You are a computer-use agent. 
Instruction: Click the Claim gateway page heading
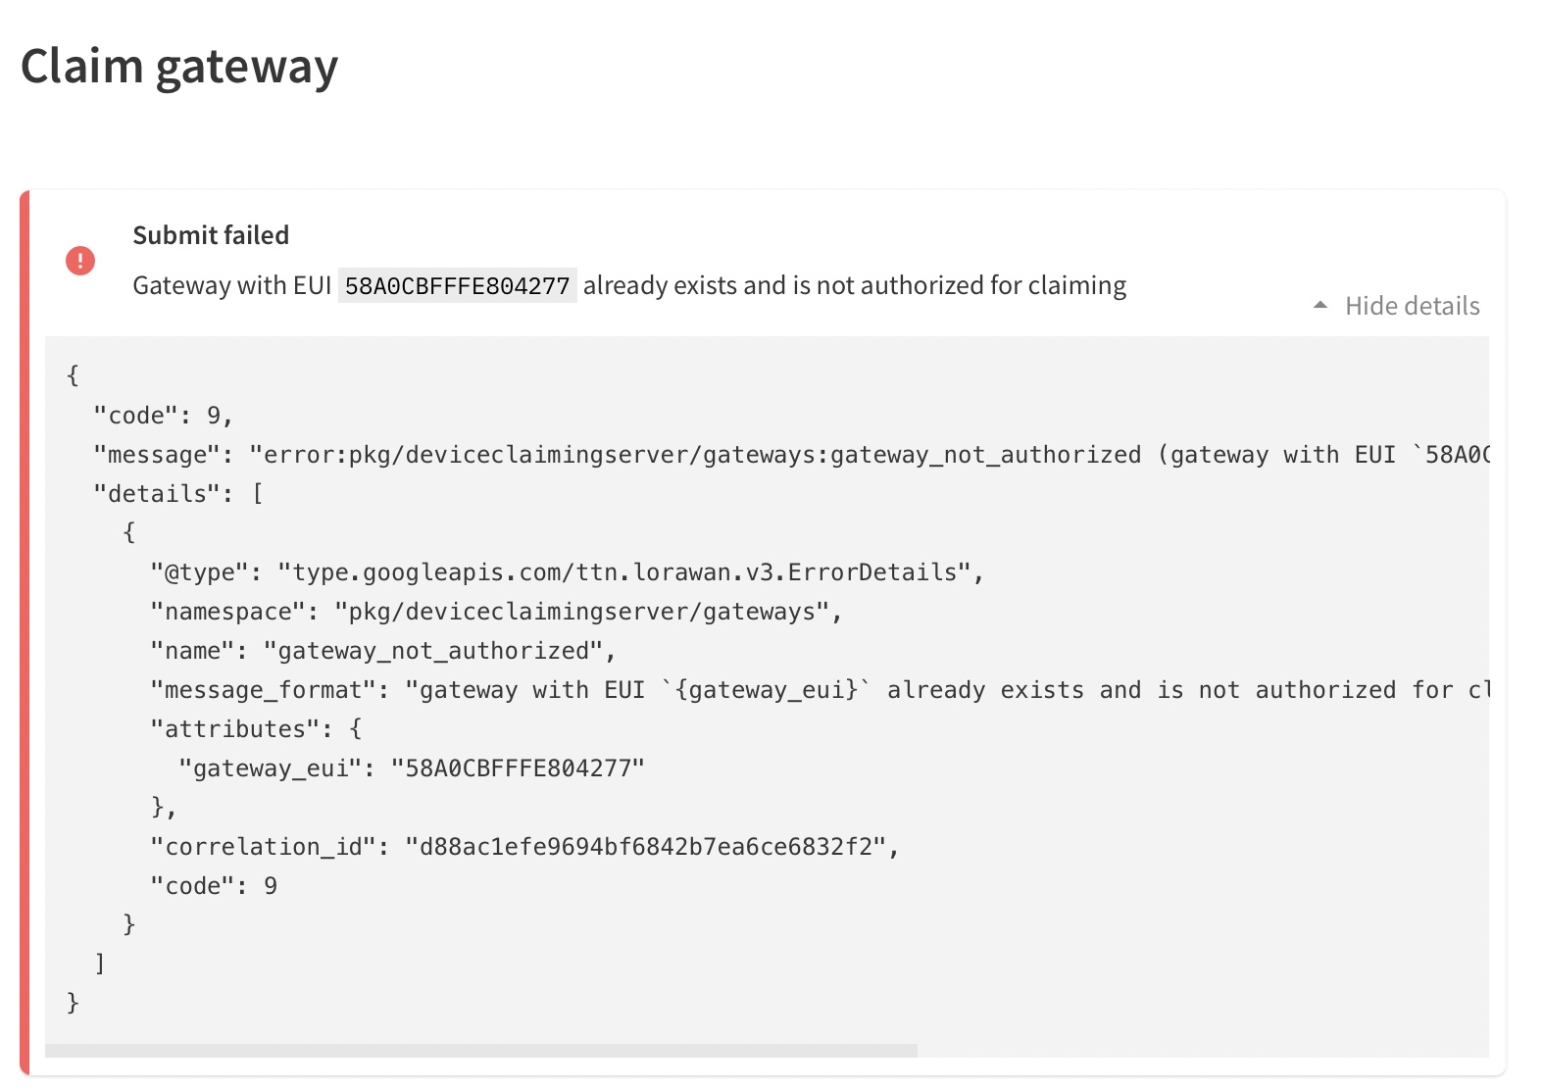[x=179, y=68]
